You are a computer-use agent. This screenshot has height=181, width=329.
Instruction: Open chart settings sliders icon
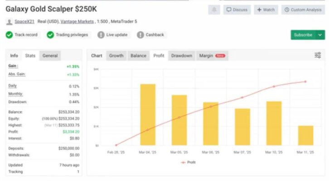pos(318,55)
